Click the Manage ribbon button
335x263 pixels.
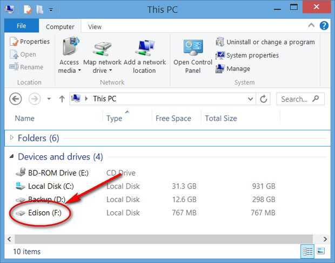coord(233,69)
